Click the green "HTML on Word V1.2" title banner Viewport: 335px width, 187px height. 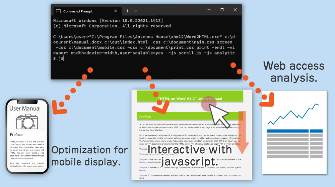point(190,96)
